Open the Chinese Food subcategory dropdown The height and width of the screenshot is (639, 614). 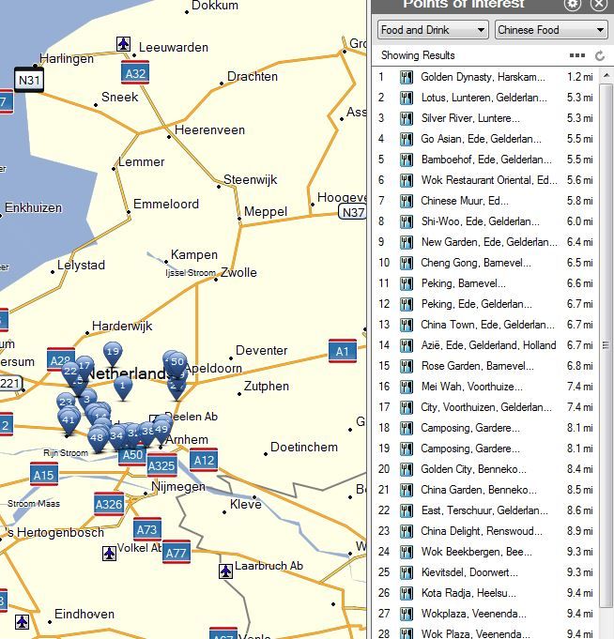(x=551, y=30)
